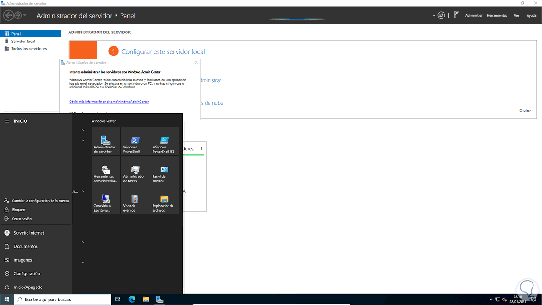Image resolution: width=542 pixels, height=305 pixels.
Task: Open navigation history dropdown next to arrows
Action: click(25, 15)
